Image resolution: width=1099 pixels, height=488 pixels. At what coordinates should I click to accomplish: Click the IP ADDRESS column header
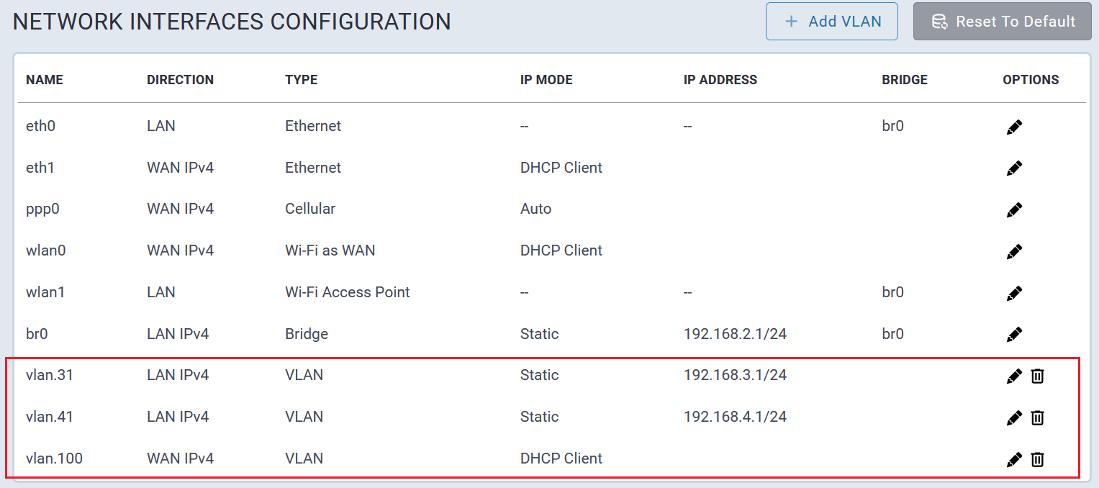720,80
